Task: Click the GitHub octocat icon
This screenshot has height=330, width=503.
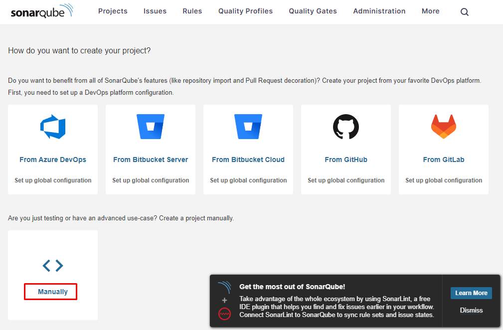Action: coord(346,127)
